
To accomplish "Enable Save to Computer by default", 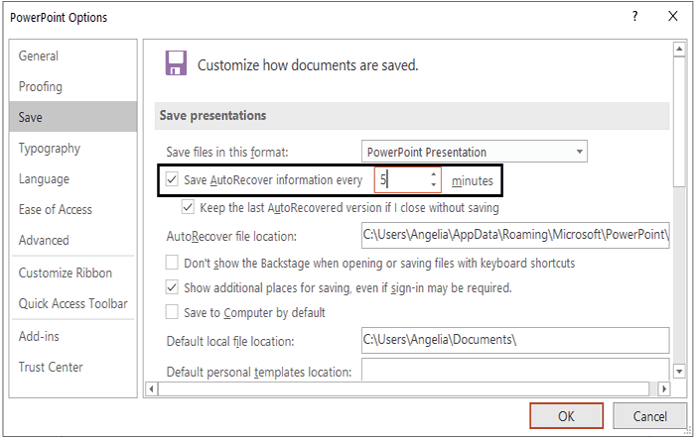I will pos(172,312).
